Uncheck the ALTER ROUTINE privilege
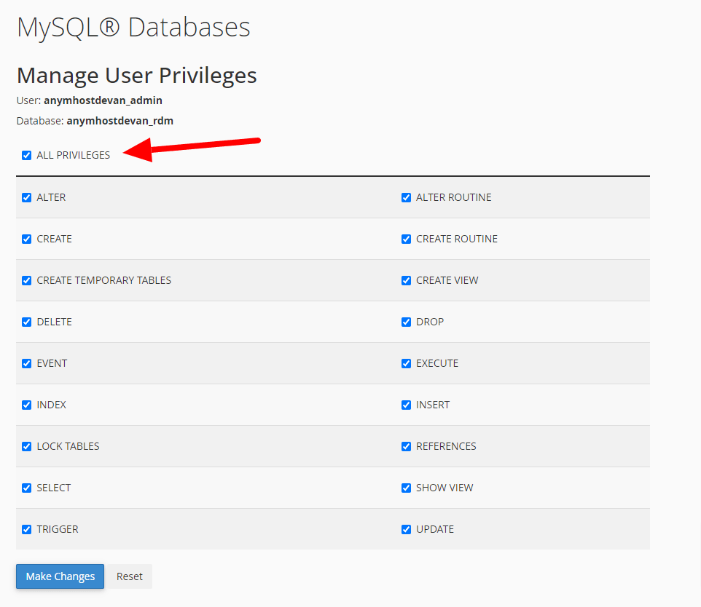The width and height of the screenshot is (701, 607). click(x=407, y=197)
